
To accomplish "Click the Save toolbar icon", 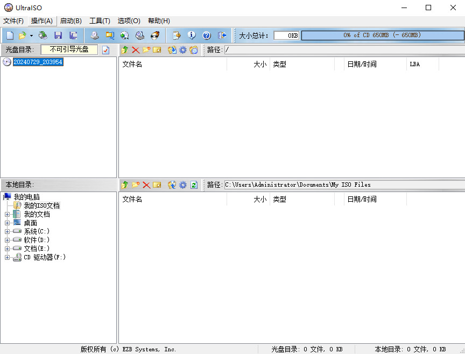I will pos(58,35).
